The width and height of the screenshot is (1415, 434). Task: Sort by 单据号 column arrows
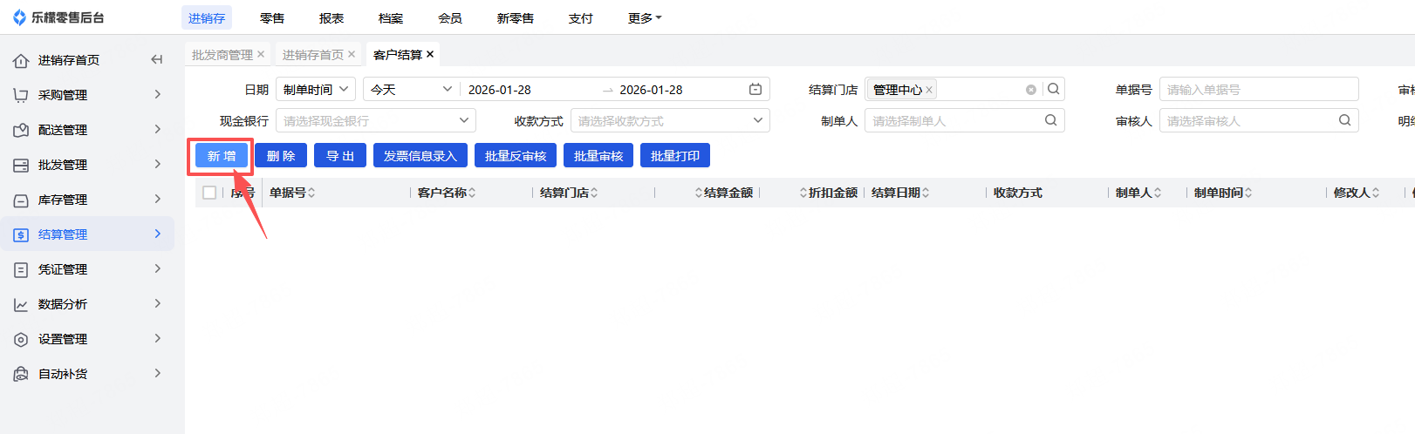coord(311,193)
